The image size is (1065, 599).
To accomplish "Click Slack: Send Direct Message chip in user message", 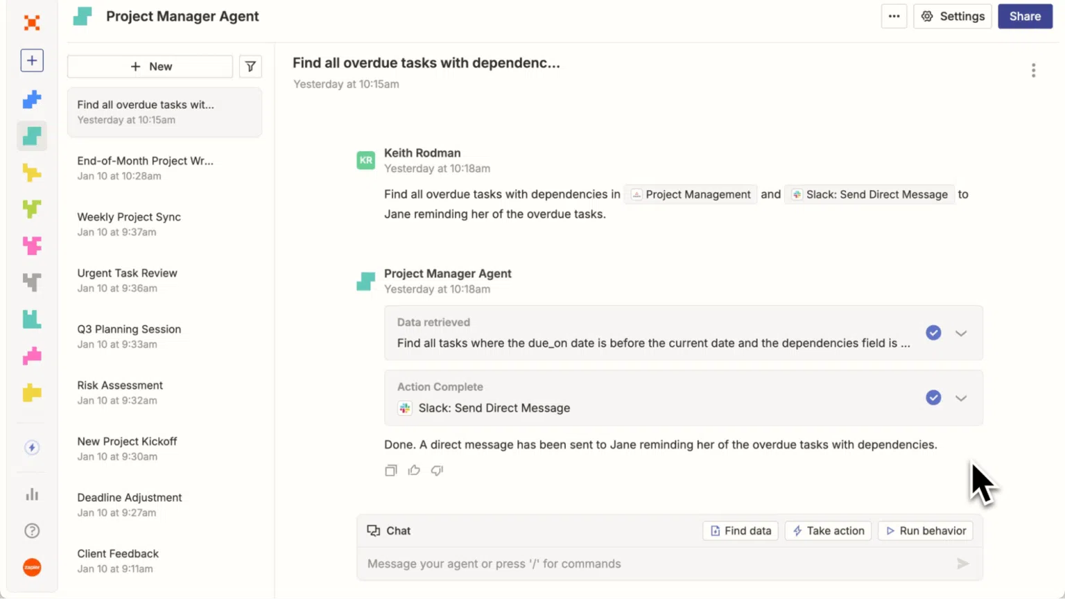I will pyautogui.click(x=869, y=195).
